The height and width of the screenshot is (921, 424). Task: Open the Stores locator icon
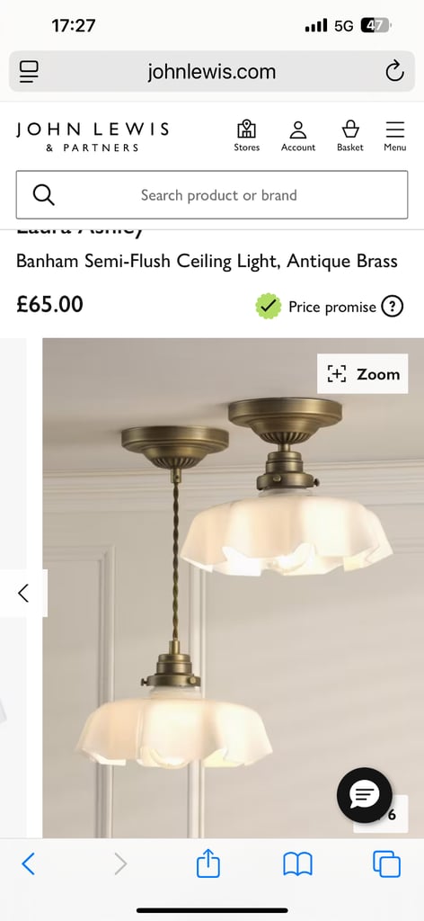point(246,136)
